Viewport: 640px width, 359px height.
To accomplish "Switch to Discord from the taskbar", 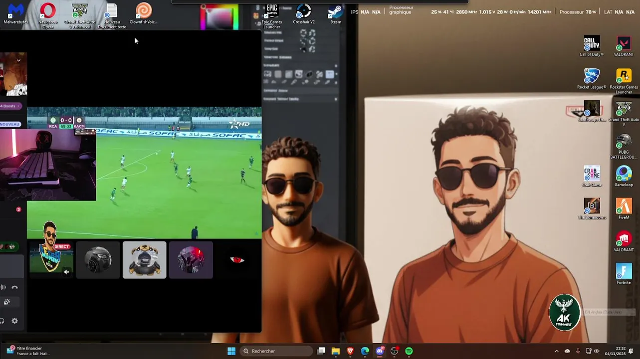I will pyautogui.click(x=380, y=351).
